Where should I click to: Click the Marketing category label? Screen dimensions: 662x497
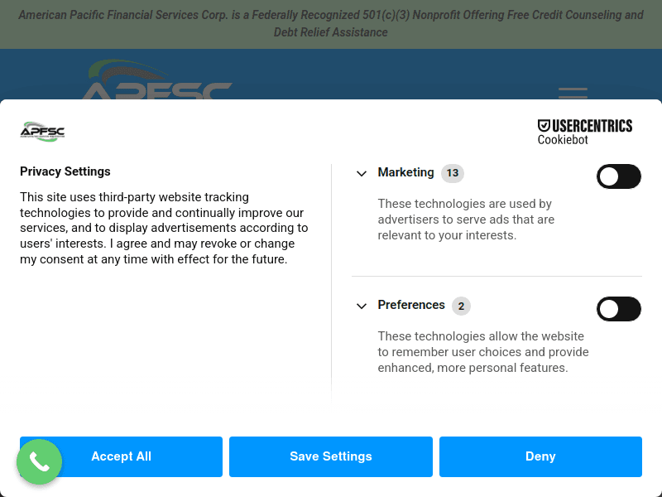tap(406, 172)
